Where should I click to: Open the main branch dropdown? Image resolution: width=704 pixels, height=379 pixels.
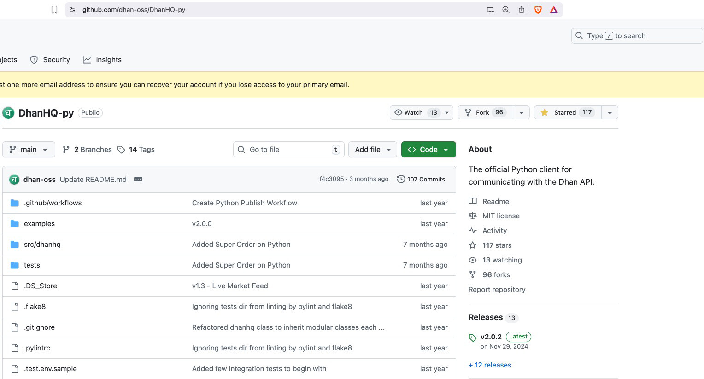click(x=29, y=150)
